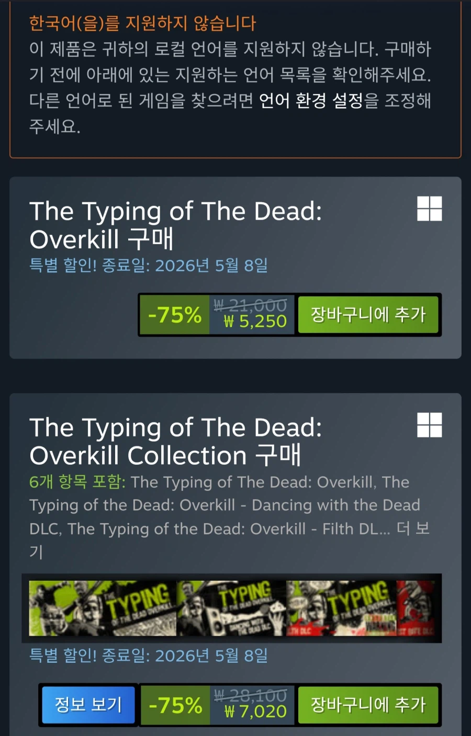
Task: Click the Filth DLC thumbnail
Action: (x=341, y=608)
